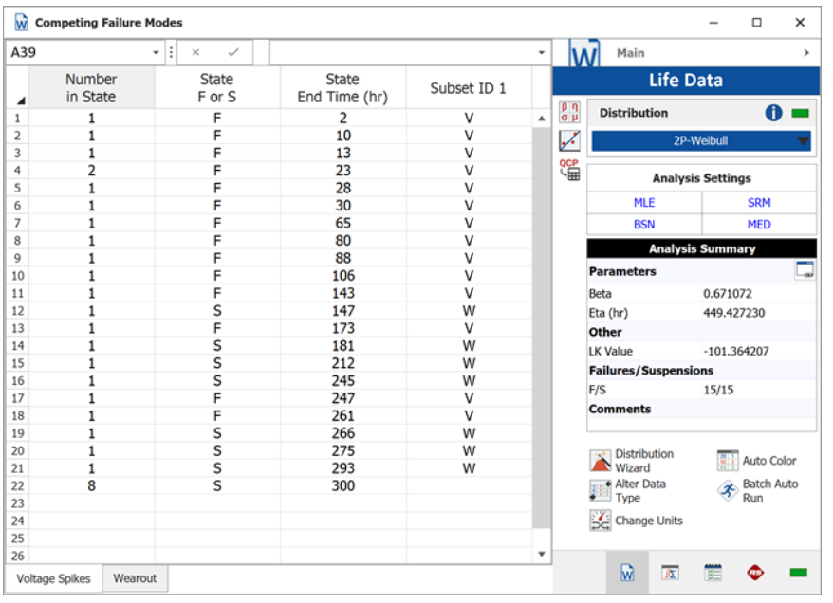Click the Analysis Summary header bar
Screen dimensions: 833x603
[702, 248]
